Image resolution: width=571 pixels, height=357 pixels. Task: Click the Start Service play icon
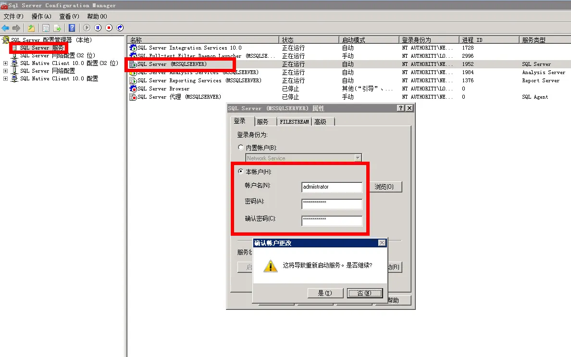pyautogui.click(x=87, y=28)
